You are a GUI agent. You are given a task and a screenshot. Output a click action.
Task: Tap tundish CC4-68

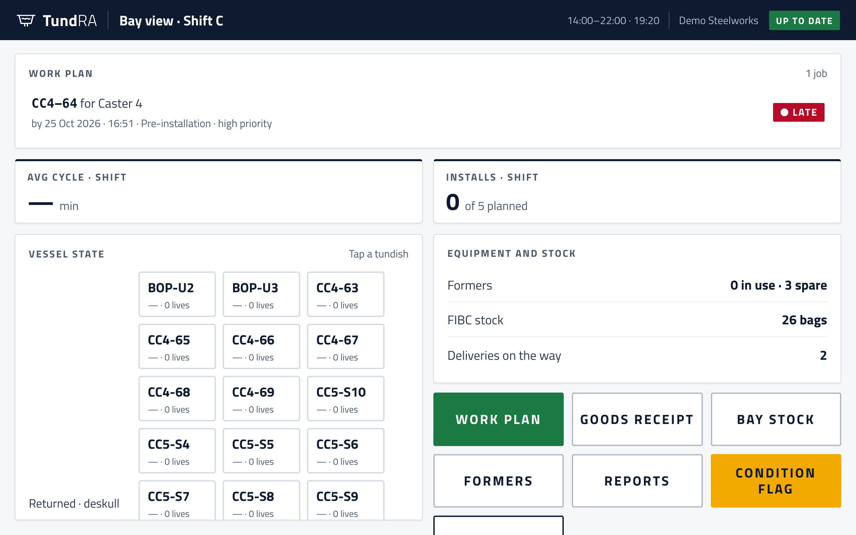tap(177, 399)
